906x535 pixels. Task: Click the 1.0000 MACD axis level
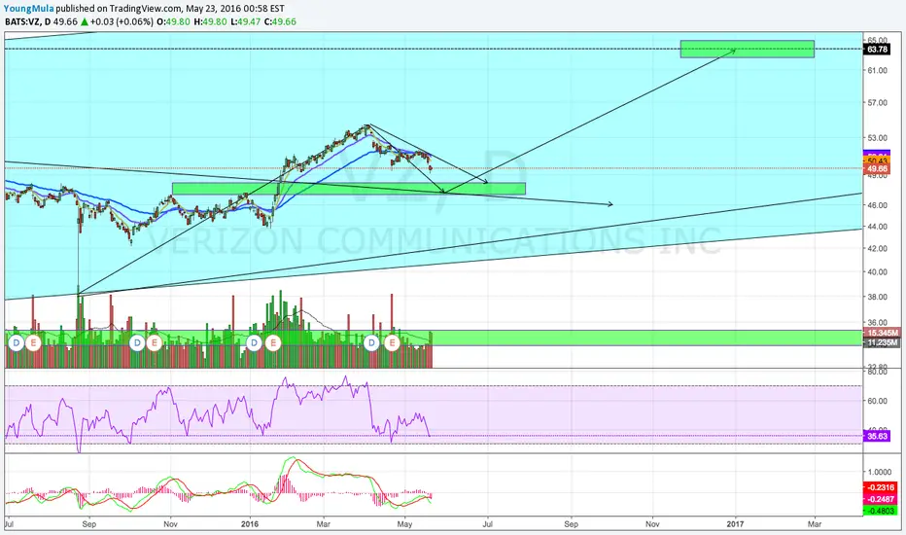(880, 473)
